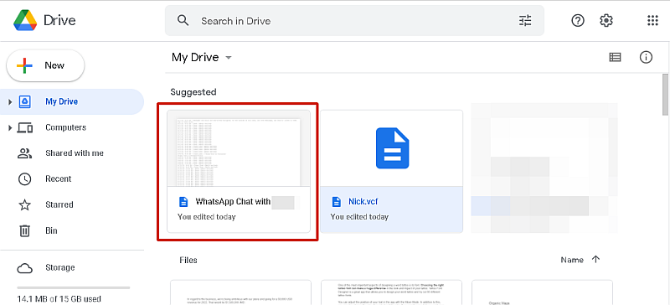670x305 pixels.
Task: Click the Shared with me people icon
Action: coord(25,153)
